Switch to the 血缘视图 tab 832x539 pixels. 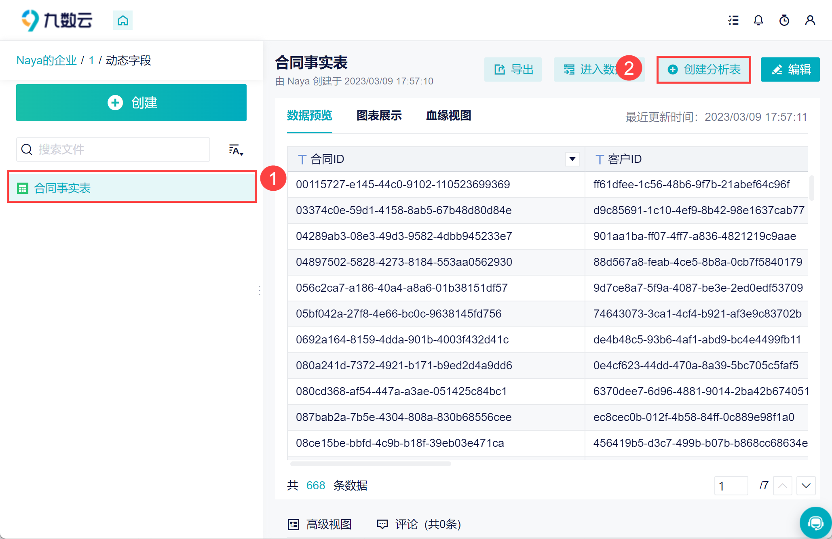(448, 116)
